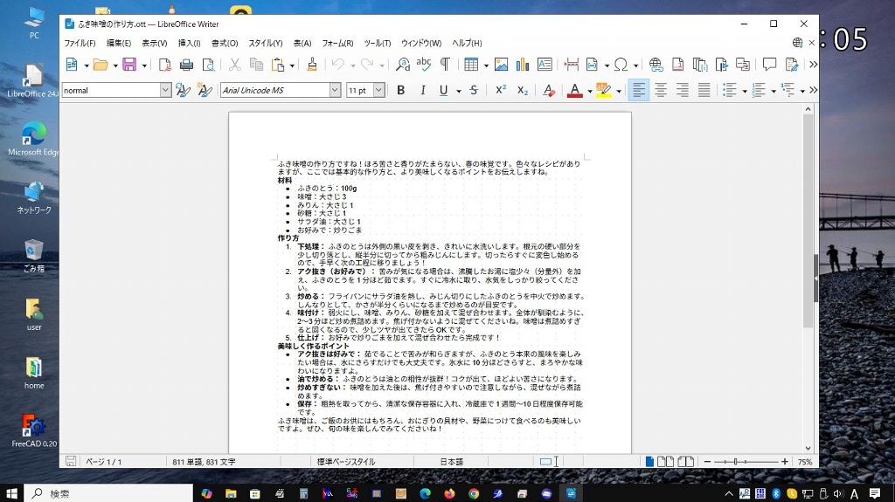Screen dimensions: 895x502
Task: Click the zoom slider in status bar
Action: [746, 462]
